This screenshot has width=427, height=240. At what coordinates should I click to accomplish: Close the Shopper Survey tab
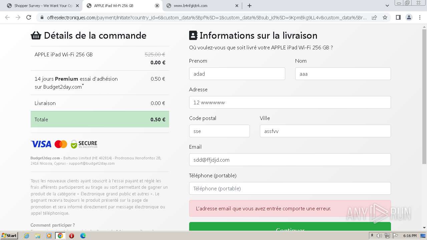(78, 6)
